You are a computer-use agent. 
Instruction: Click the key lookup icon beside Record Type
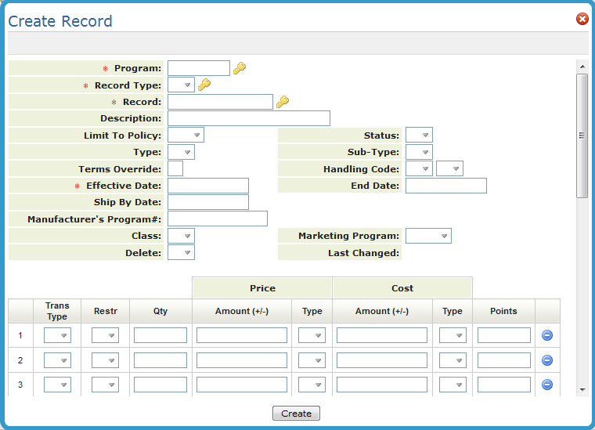click(204, 85)
